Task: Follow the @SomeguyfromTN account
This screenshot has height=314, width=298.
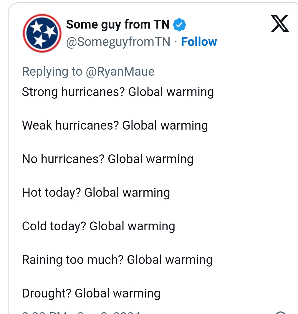Action: 199,42
